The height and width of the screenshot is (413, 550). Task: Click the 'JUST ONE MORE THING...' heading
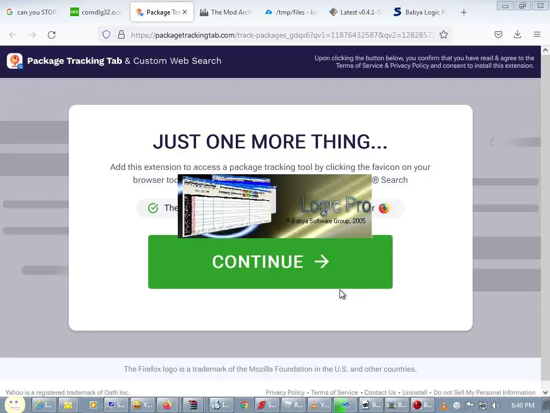coord(270,142)
